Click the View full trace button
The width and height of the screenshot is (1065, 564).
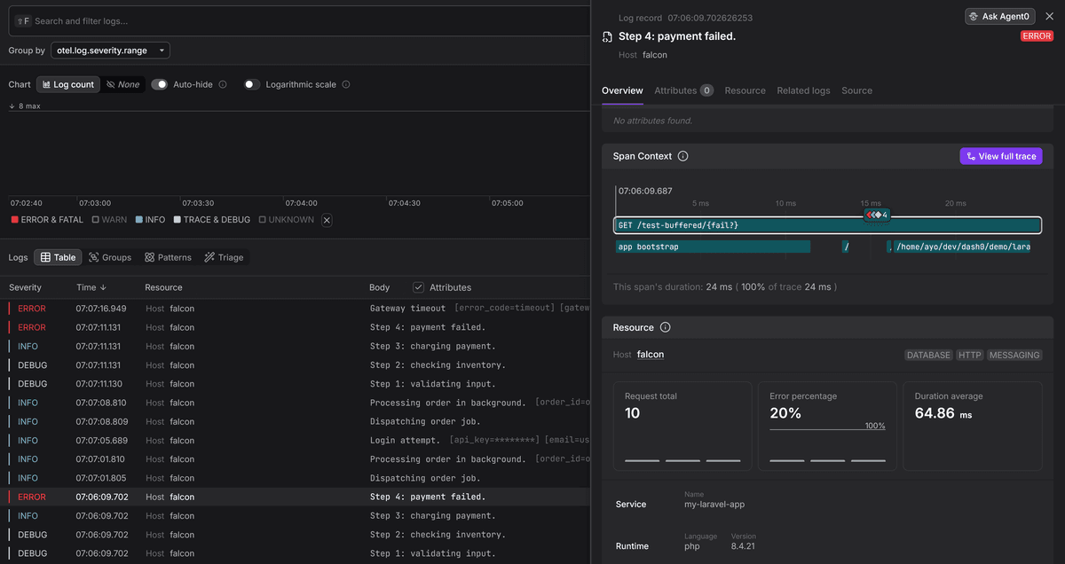[1001, 156]
